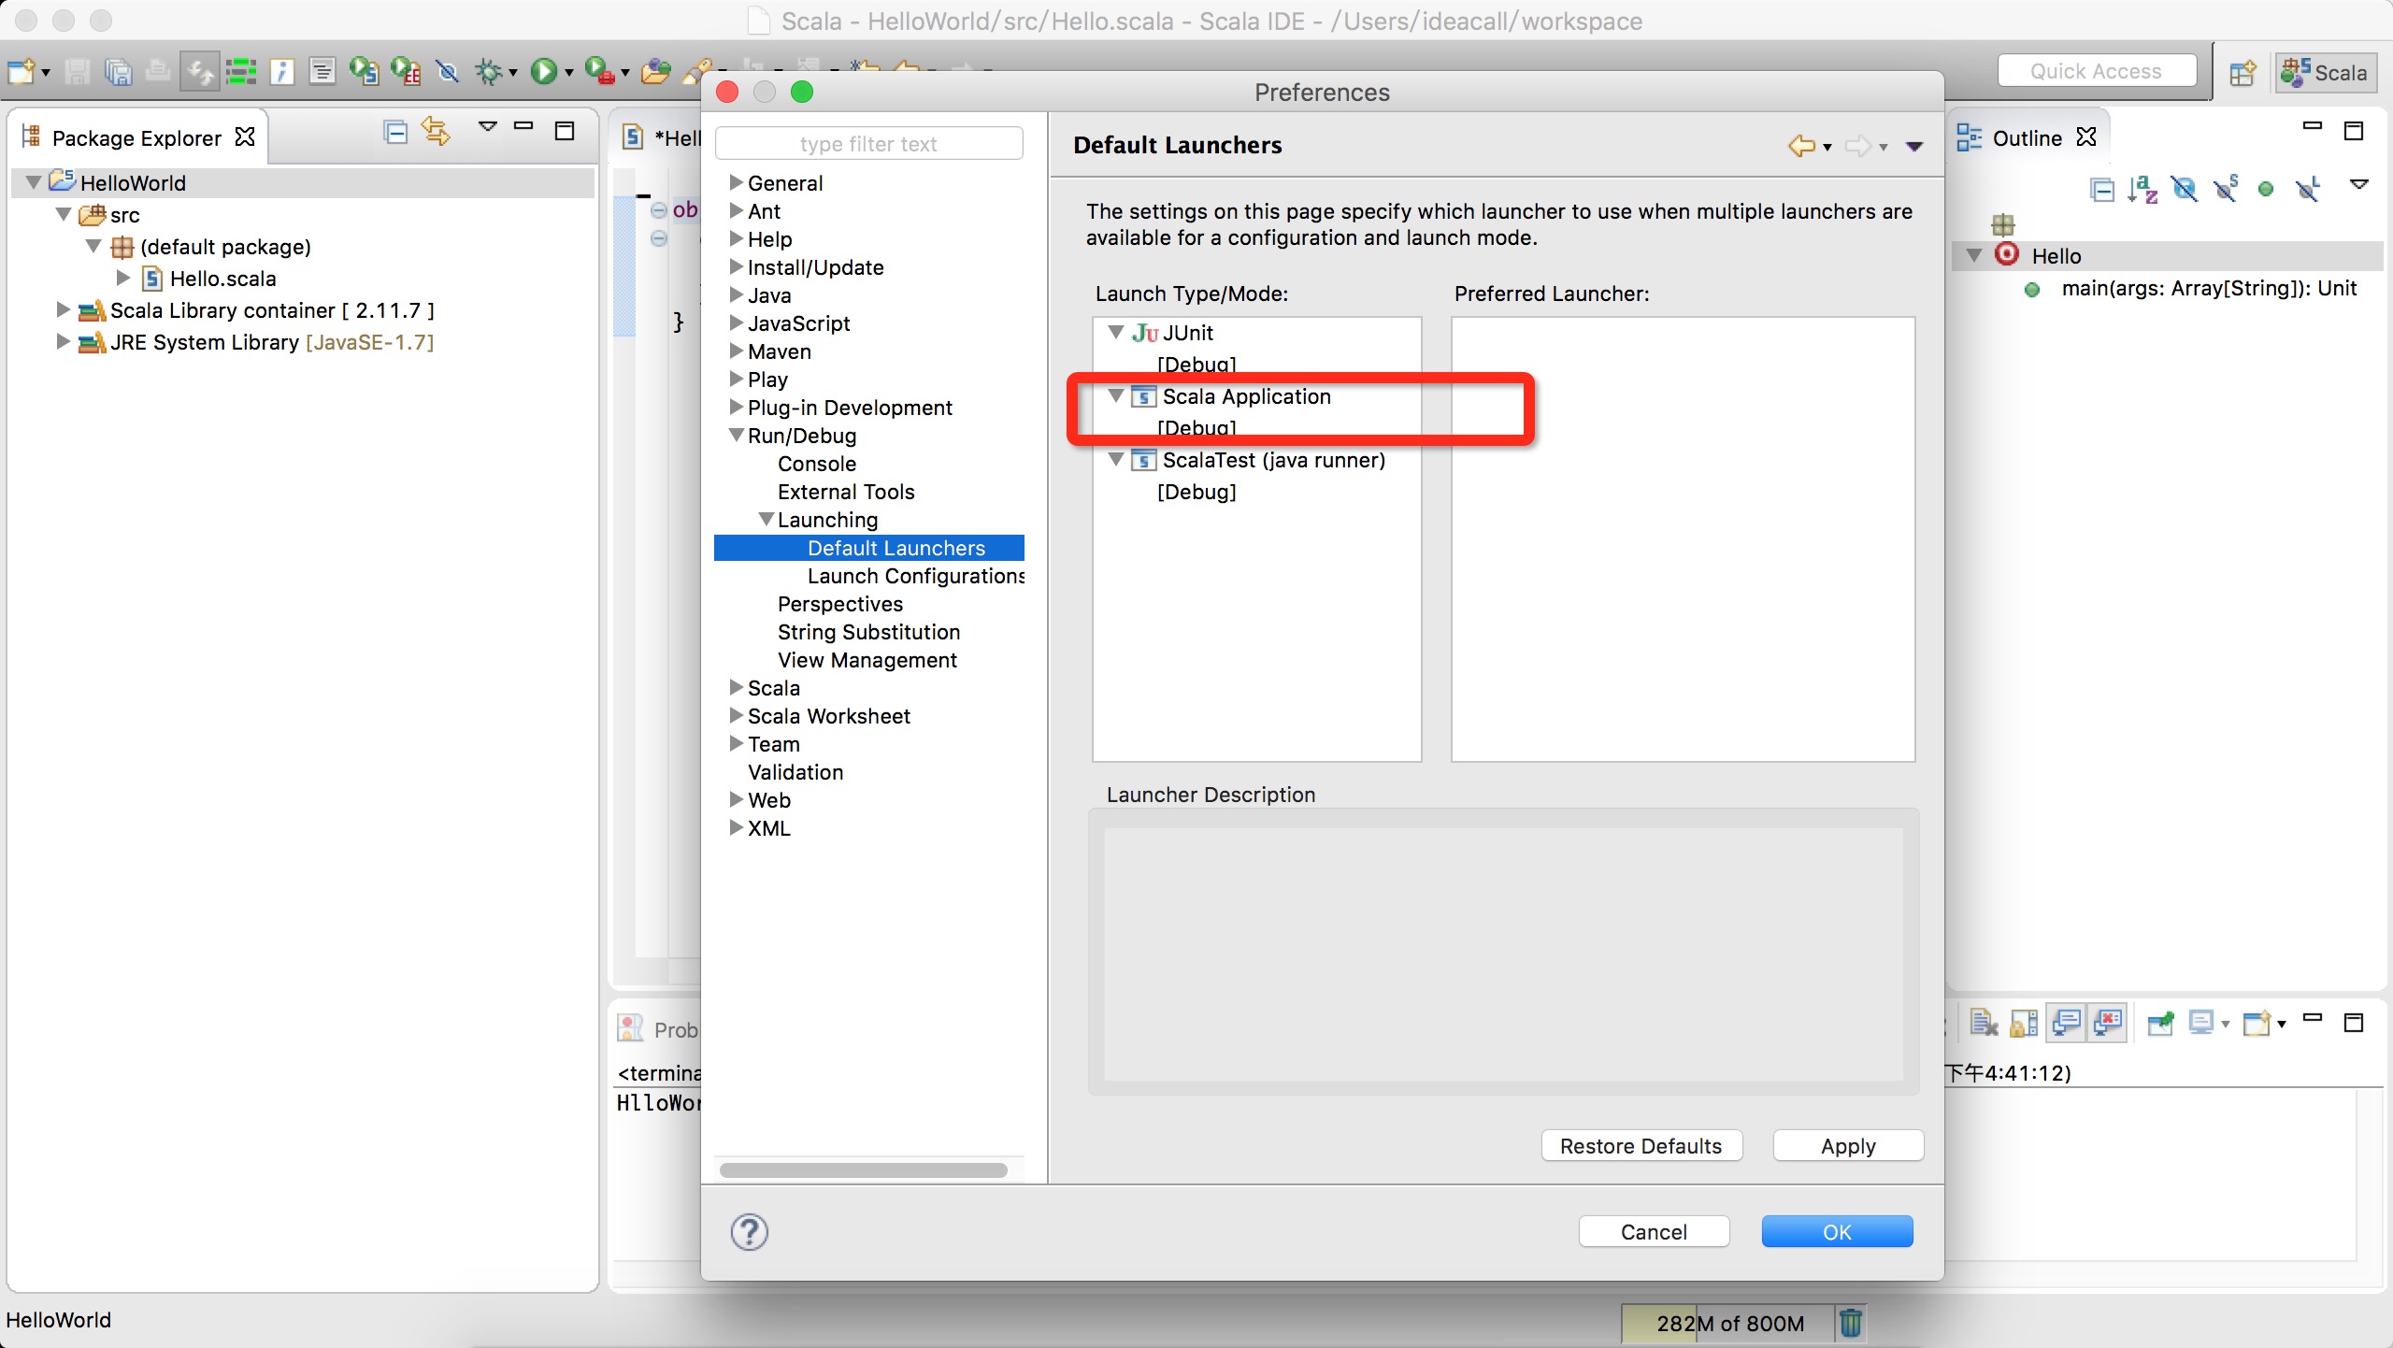The width and height of the screenshot is (2393, 1348).
Task: Select the *Hello.scala editor tab
Action: pyautogui.click(x=661, y=138)
